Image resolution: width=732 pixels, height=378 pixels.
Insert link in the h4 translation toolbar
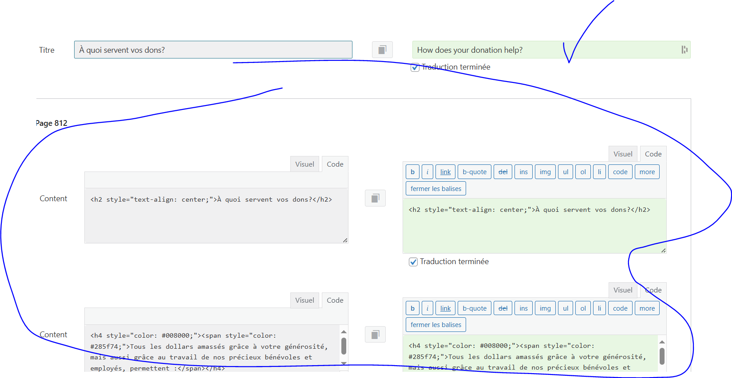446,308
